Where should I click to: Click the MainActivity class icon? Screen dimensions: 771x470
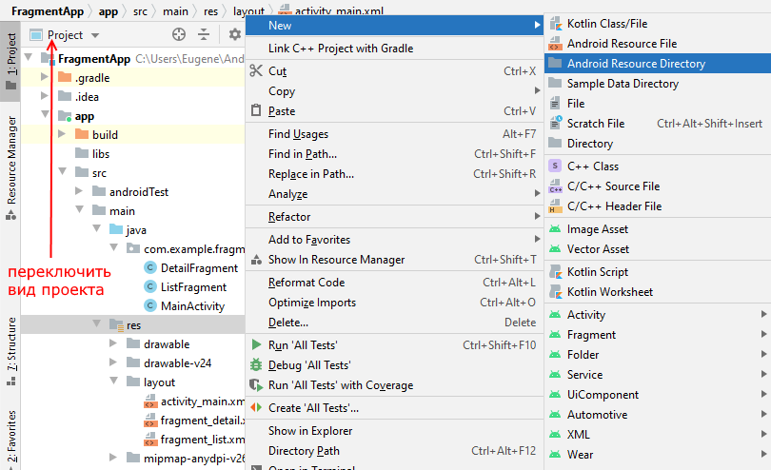[149, 306]
